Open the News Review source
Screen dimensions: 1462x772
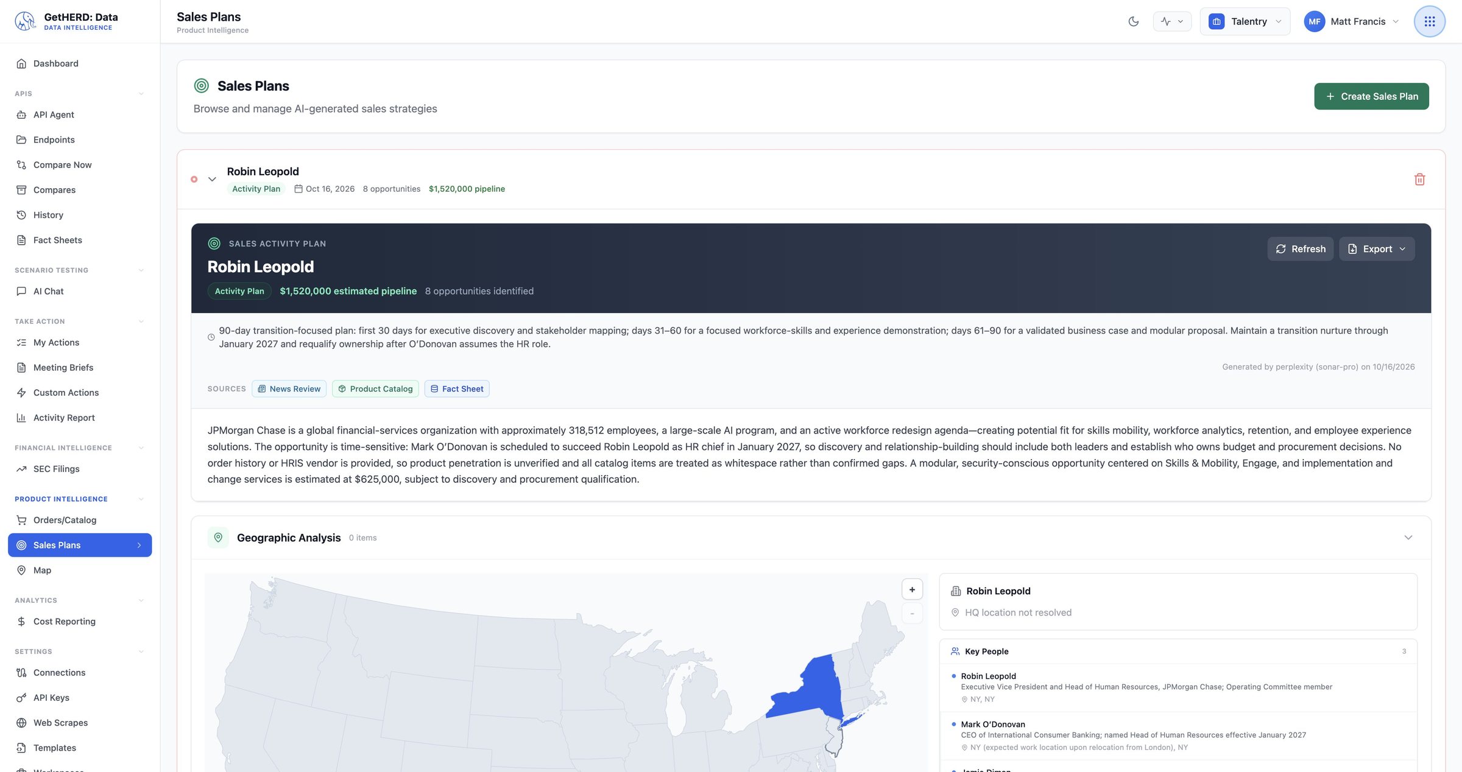(289, 388)
